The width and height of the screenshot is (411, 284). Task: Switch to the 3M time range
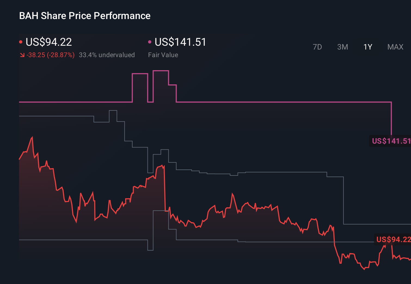pyautogui.click(x=342, y=47)
